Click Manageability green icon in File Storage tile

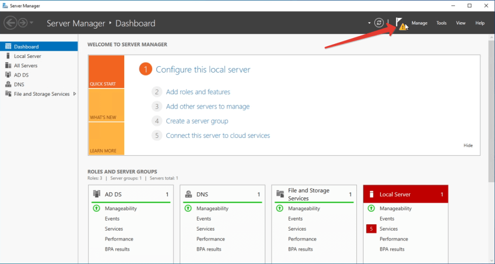pyautogui.click(x=279, y=208)
